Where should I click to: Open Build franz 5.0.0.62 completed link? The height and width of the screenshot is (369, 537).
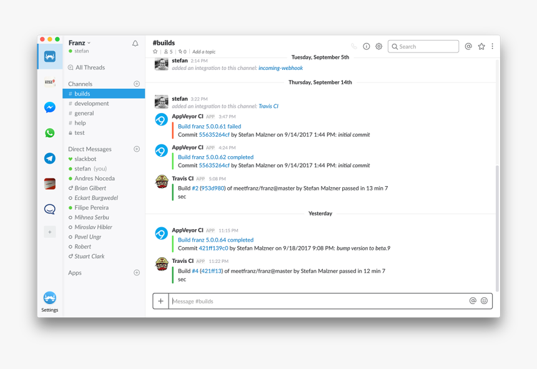click(x=216, y=157)
